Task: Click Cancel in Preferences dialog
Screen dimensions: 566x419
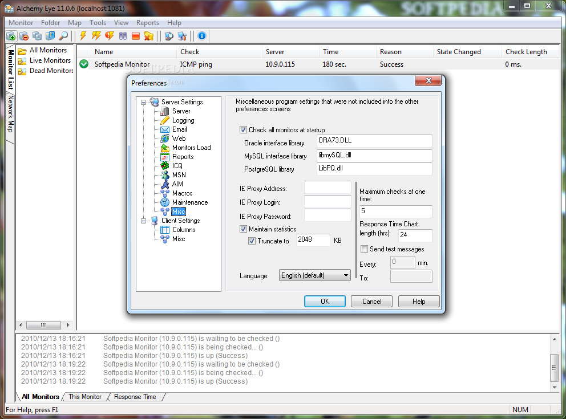Action: pos(371,302)
